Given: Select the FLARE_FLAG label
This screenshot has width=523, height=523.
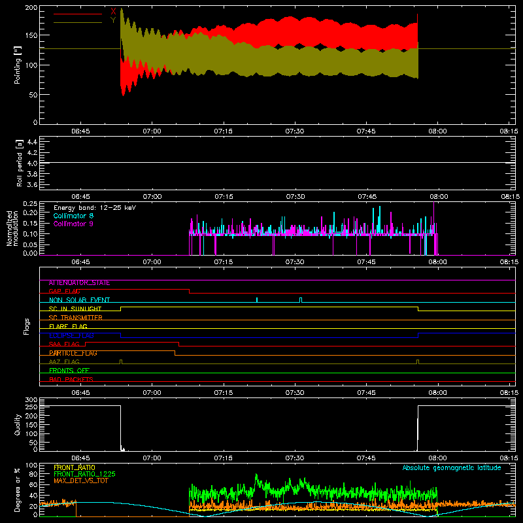Looking at the screenshot, I should coord(68,326).
